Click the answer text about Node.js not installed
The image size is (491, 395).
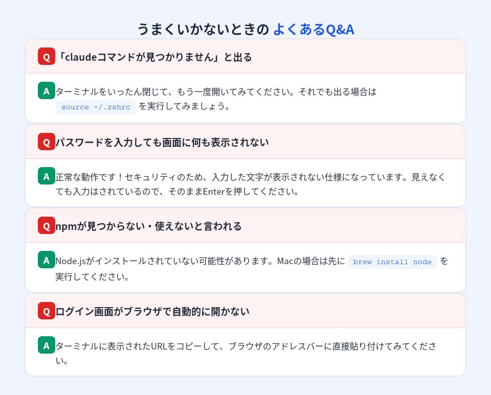click(x=200, y=262)
